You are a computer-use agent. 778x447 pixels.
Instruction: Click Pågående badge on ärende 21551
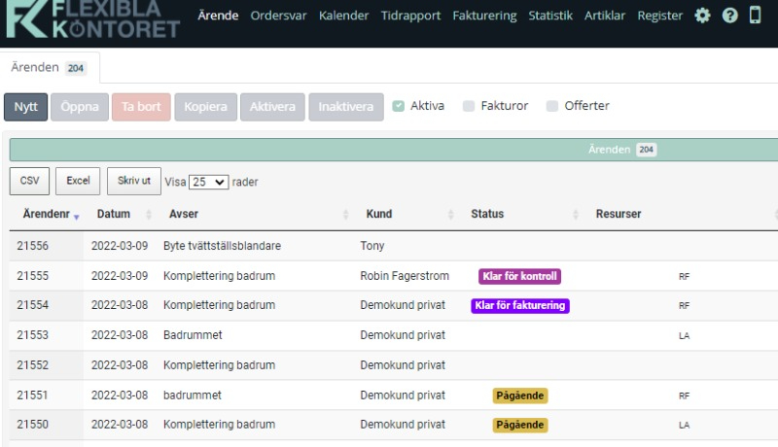[x=520, y=395]
